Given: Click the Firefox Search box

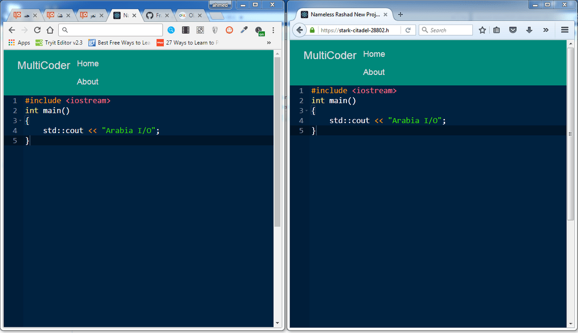Looking at the screenshot, I should [446, 30].
